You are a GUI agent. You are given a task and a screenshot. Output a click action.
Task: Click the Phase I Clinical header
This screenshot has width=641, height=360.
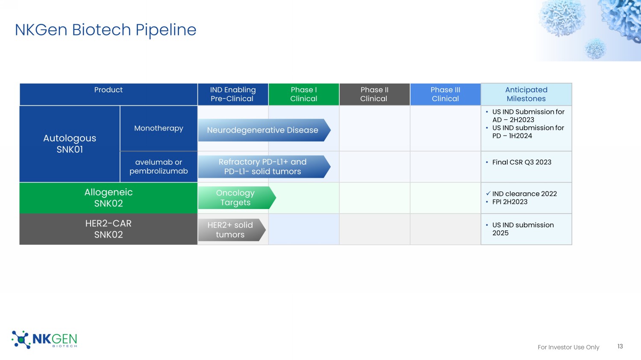(303, 94)
